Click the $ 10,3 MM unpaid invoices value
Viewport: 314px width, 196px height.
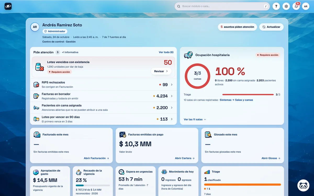(x=135, y=144)
